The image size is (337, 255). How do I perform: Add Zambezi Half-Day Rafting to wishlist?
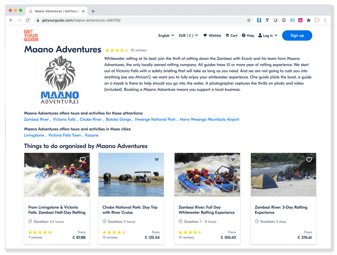point(83,160)
